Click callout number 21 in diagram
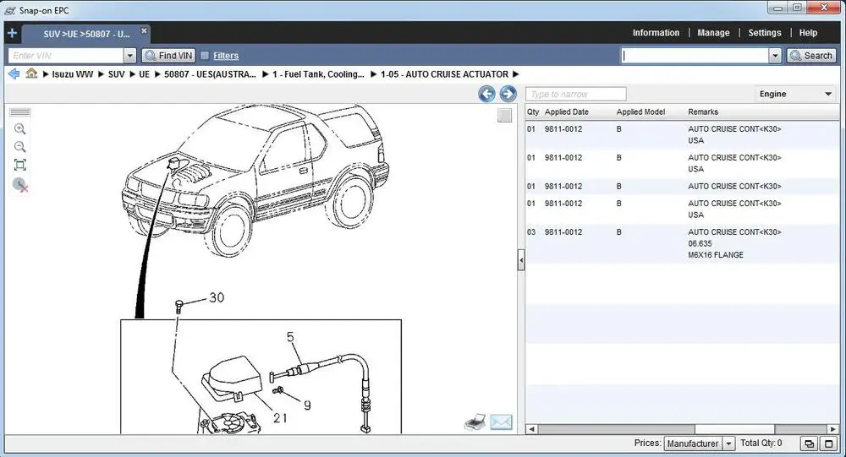The width and height of the screenshot is (846, 457). pyautogui.click(x=280, y=417)
